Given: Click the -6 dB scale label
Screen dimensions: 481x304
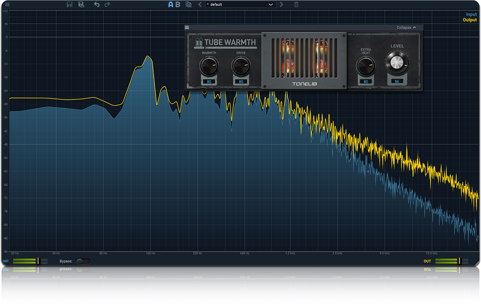Looking at the screenshot, I should click(6, 51).
